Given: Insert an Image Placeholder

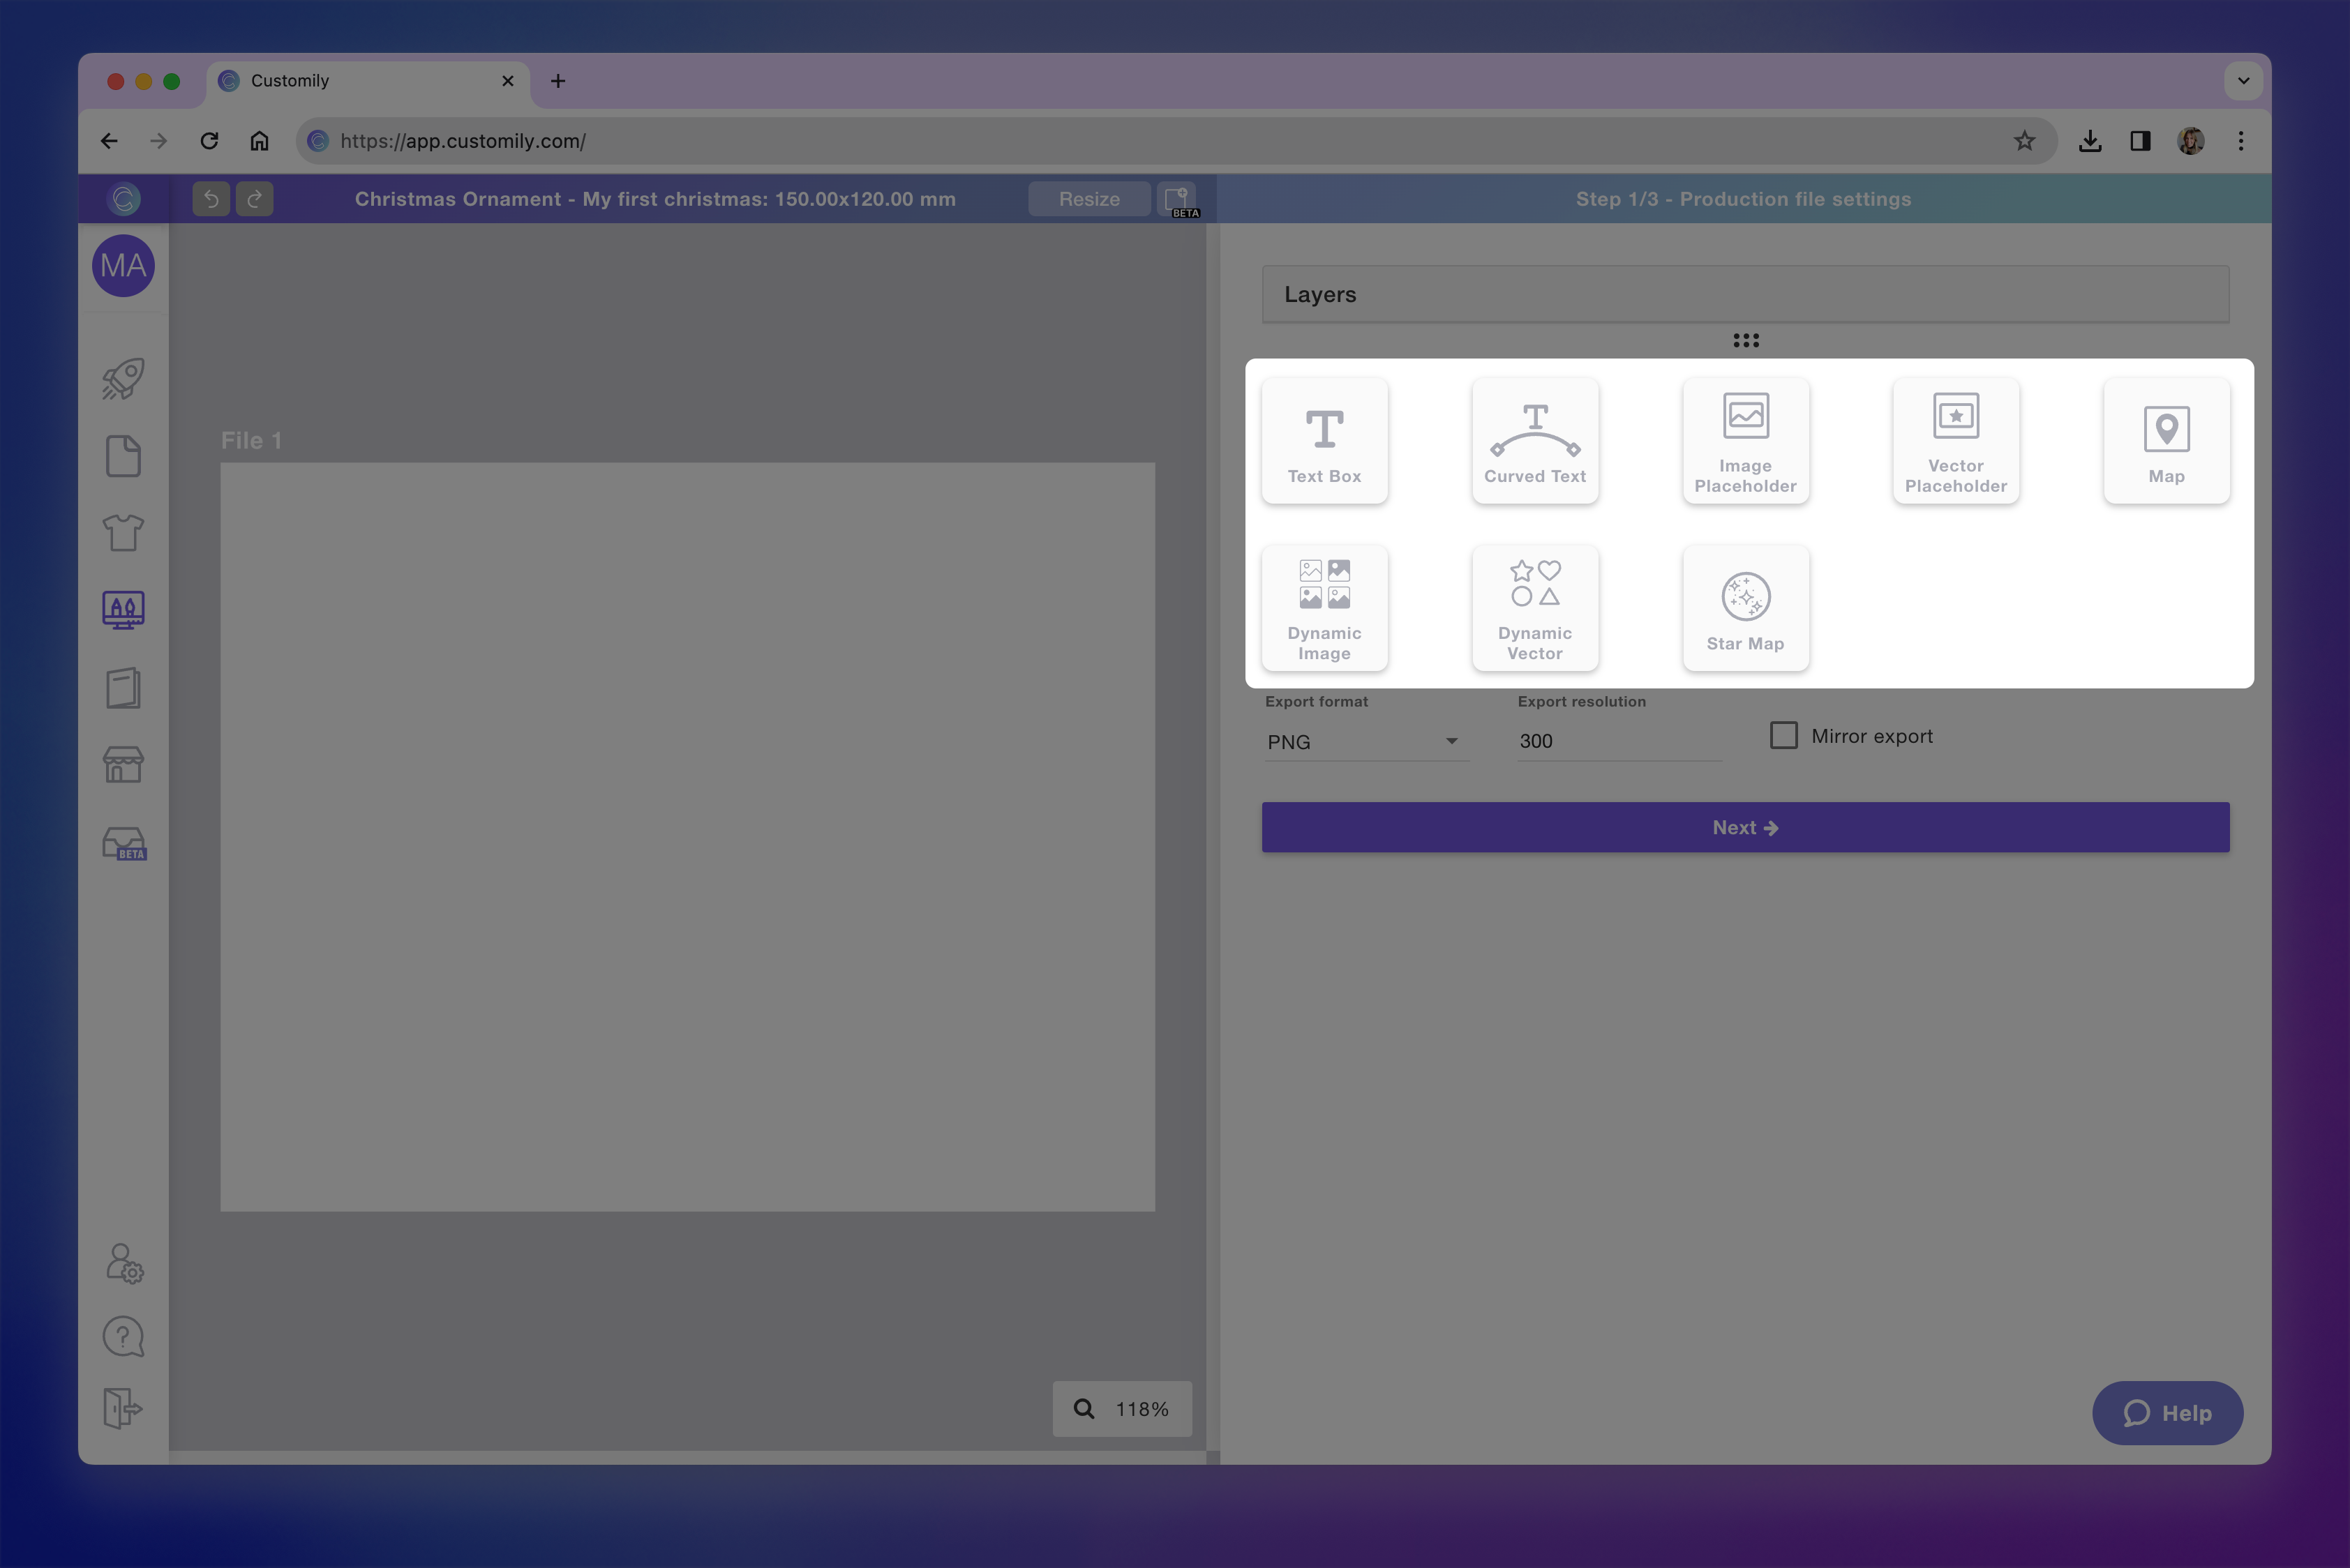Looking at the screenshot, I should 1745,440.
